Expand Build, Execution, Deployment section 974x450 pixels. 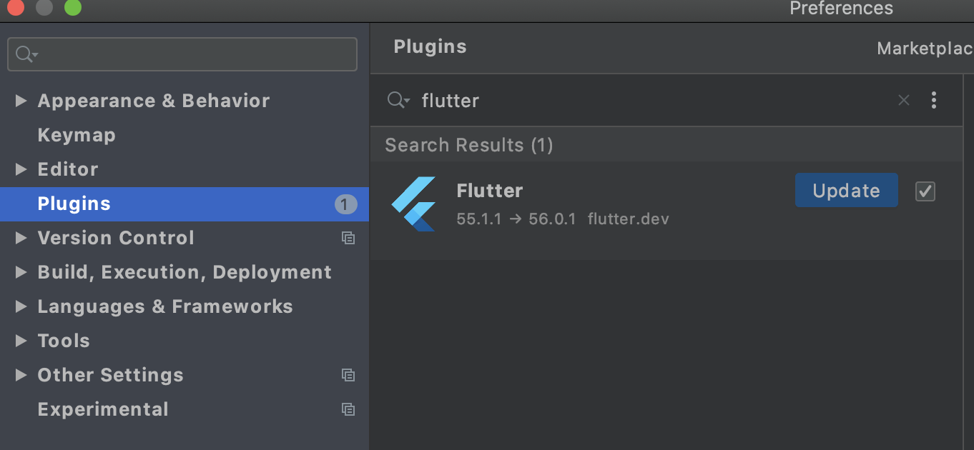click(21, 272)
